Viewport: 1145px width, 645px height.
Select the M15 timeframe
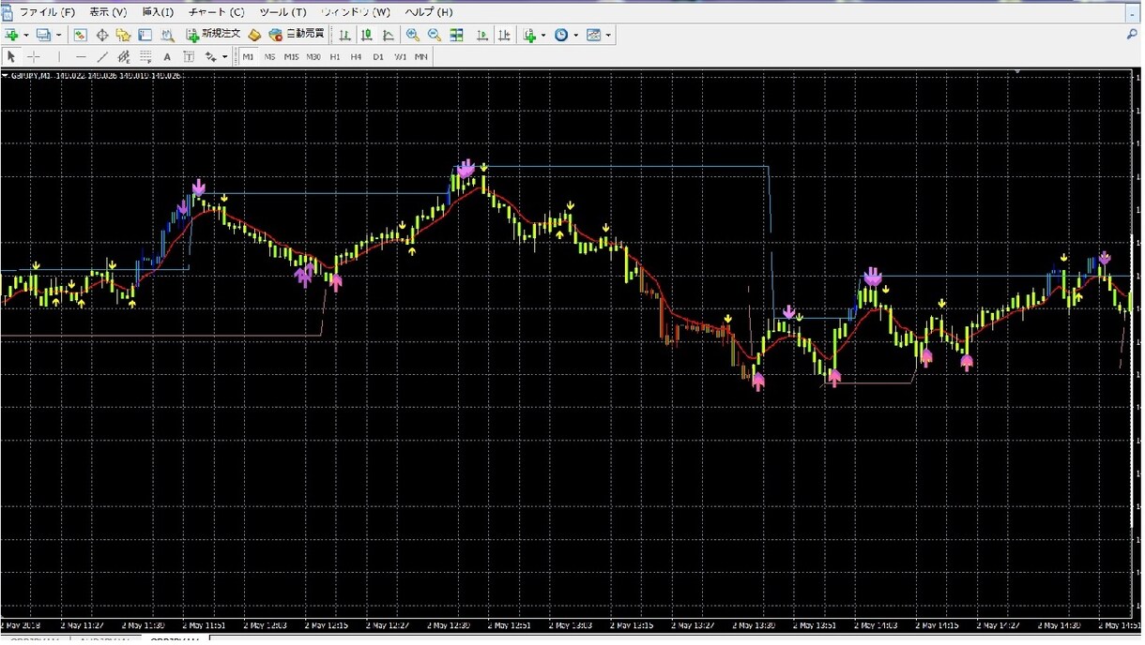pos(292,56)
